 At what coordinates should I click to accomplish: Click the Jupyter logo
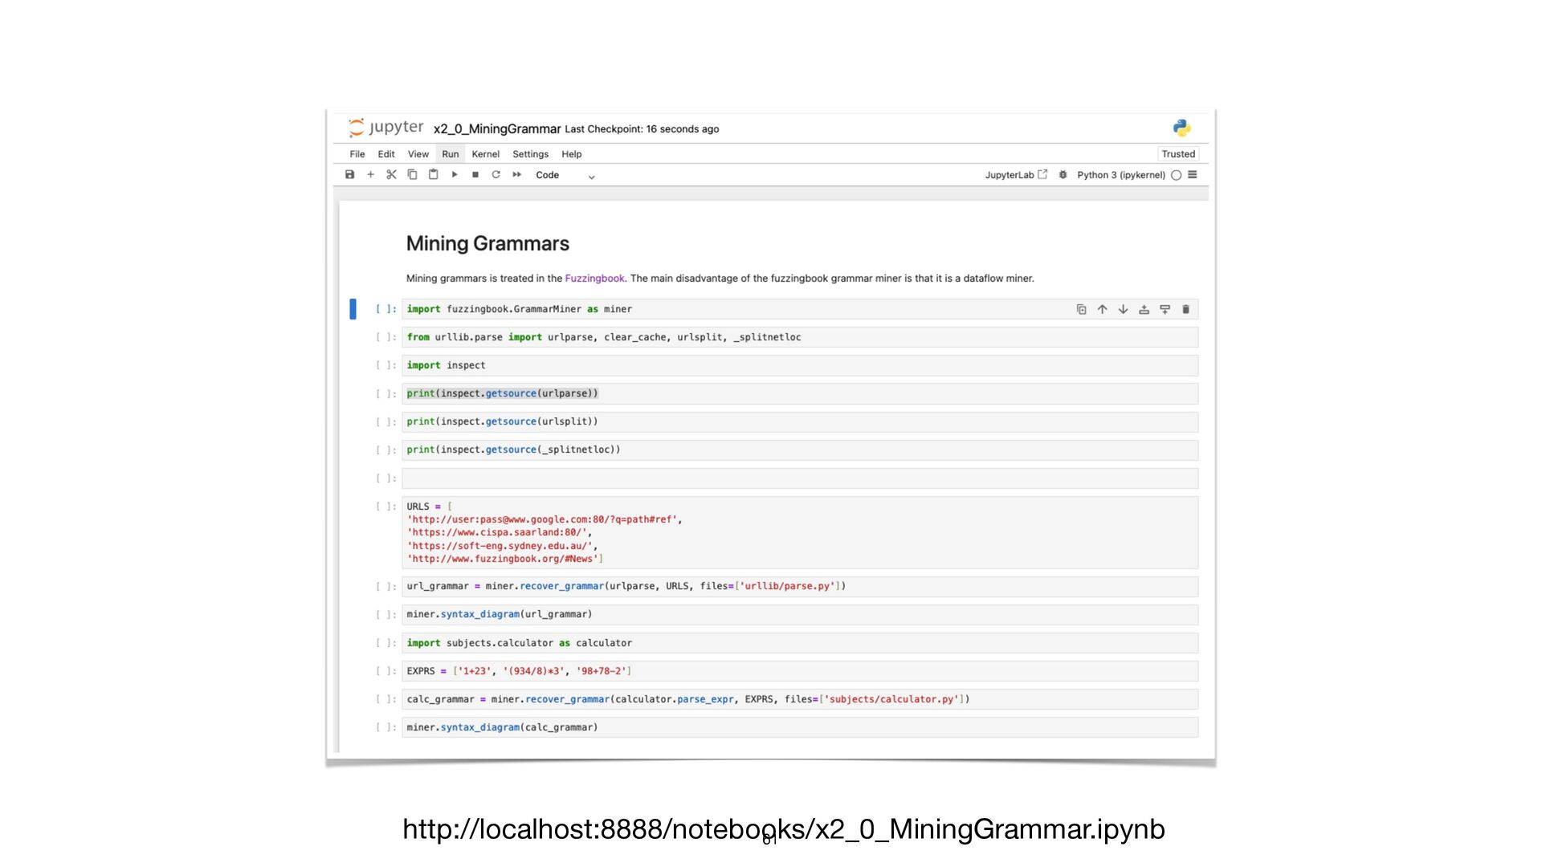pyautogui.click(x=385, y=128)
